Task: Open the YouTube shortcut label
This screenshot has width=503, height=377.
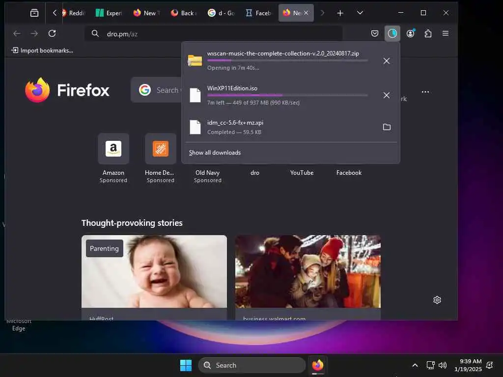Action: (302, 173)
